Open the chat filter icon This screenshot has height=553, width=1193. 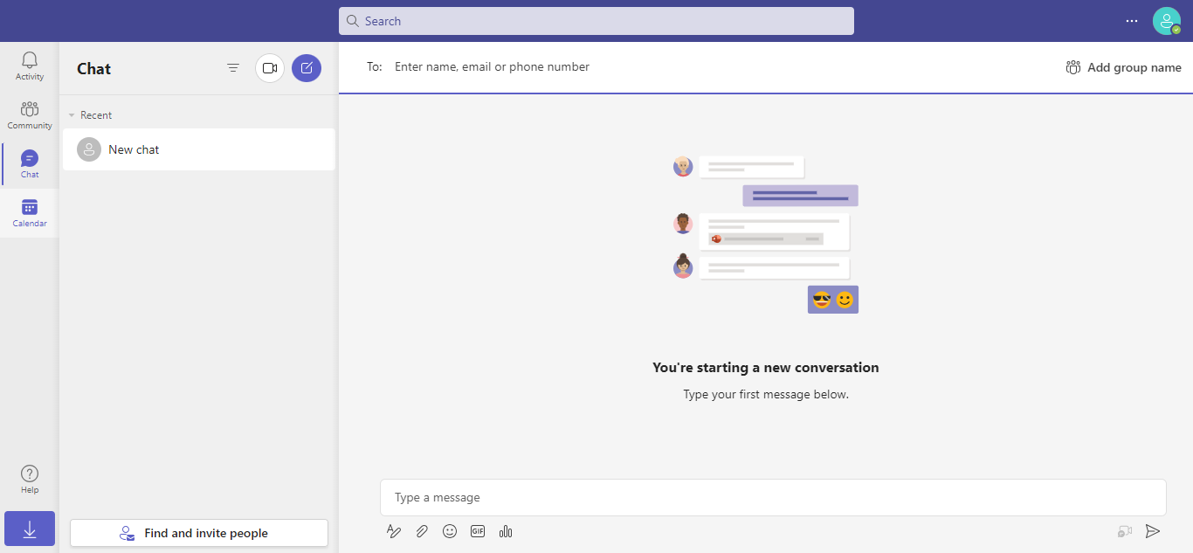[233, 68]
